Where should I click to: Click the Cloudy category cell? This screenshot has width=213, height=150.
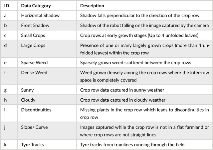point(28,100)
